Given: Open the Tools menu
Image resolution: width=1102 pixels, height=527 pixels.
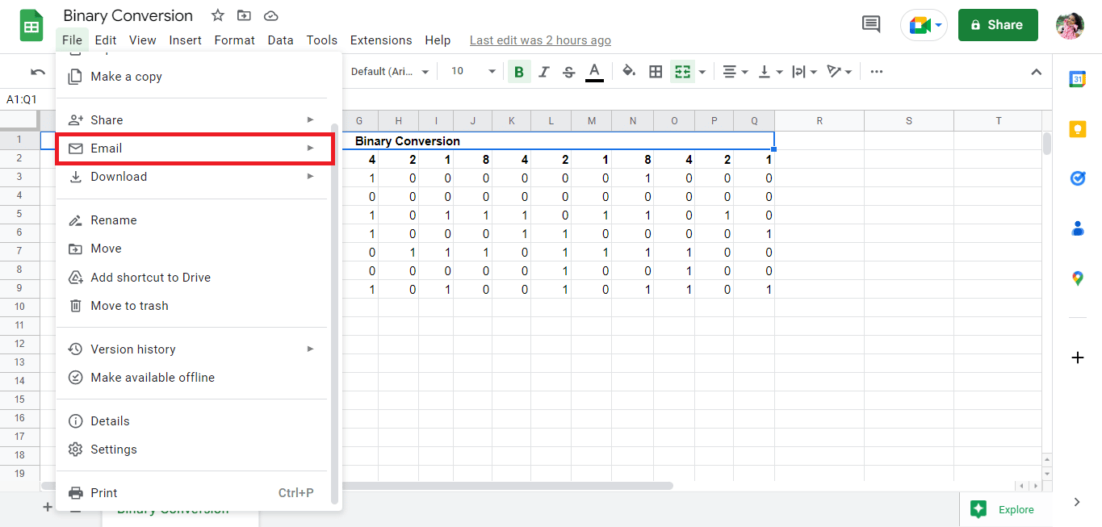Looking at the screenshot, I should [322, 40].
